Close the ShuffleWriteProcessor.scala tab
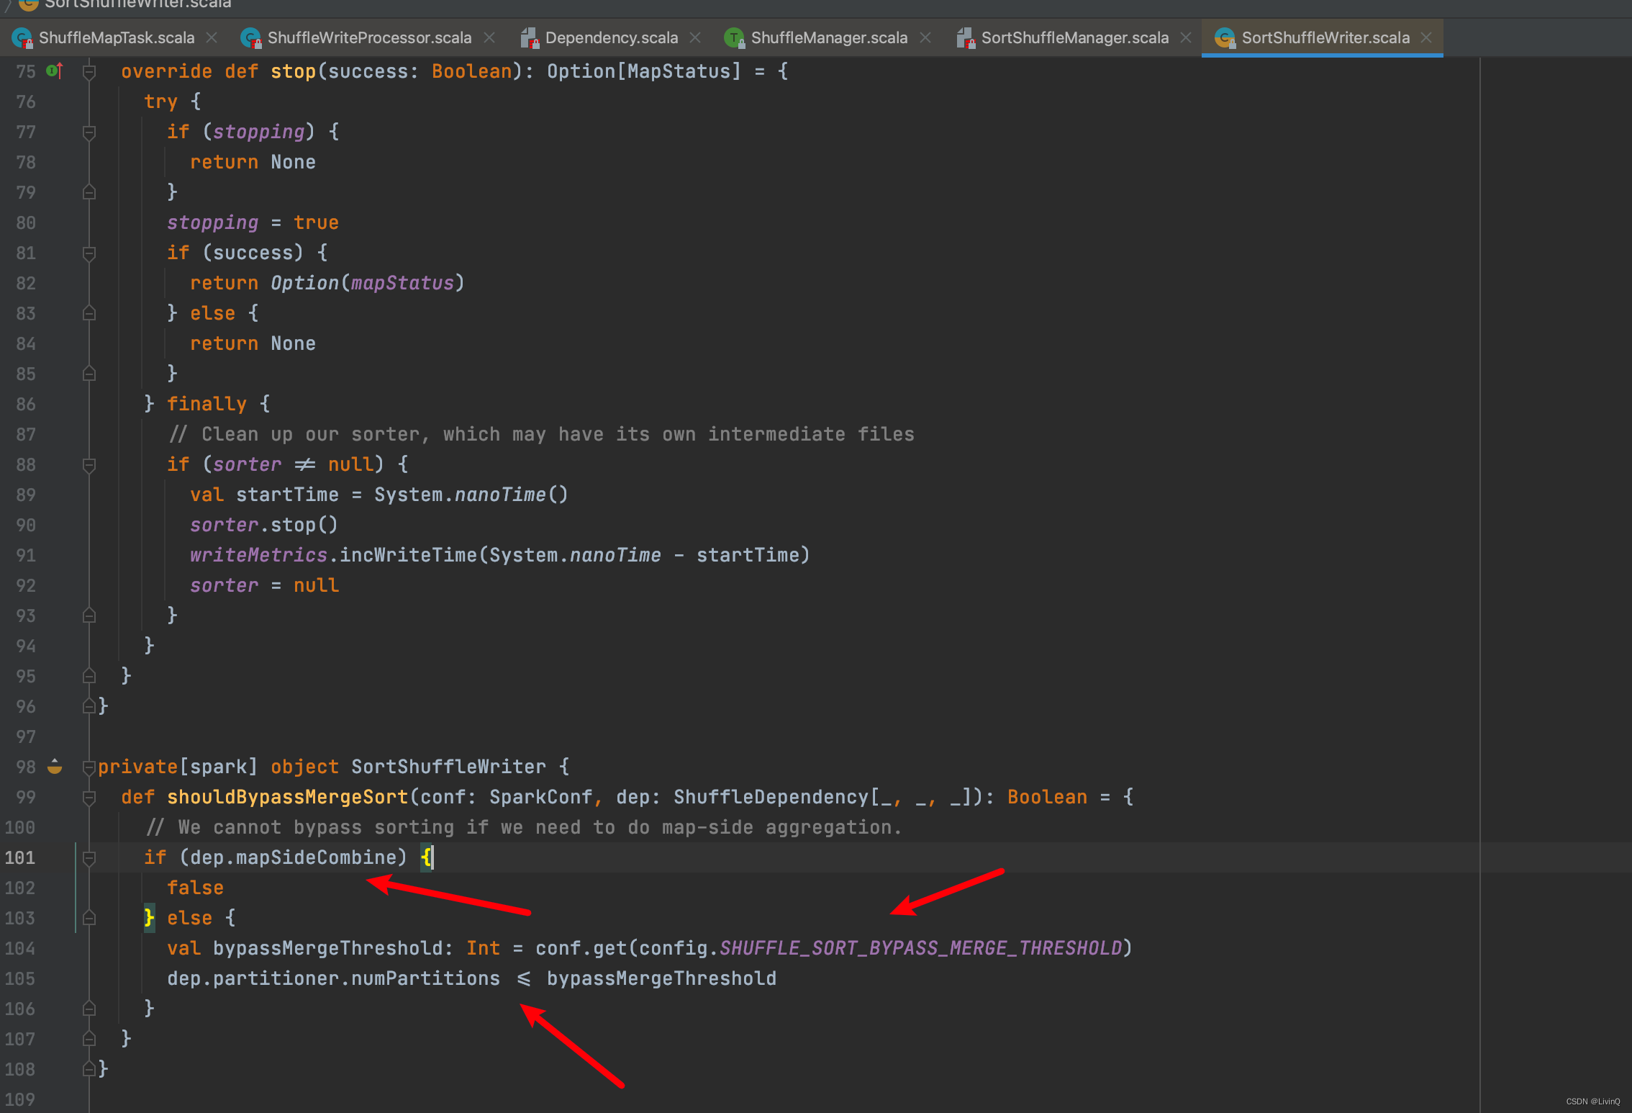Viewport: 1632px width, 1113px height. click(489, 37)
